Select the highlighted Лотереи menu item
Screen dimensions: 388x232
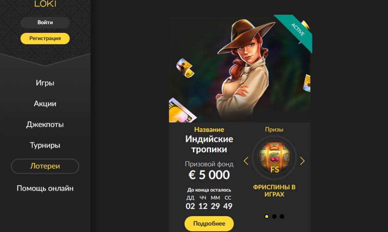[x=45, y=166]
